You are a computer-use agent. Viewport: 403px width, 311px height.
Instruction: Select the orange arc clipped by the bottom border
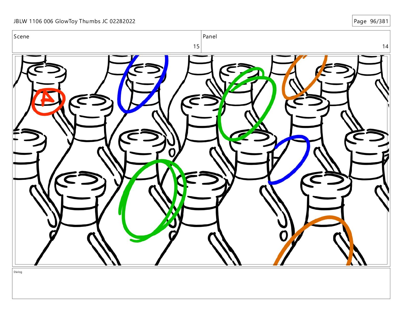(x=313, y=241)
